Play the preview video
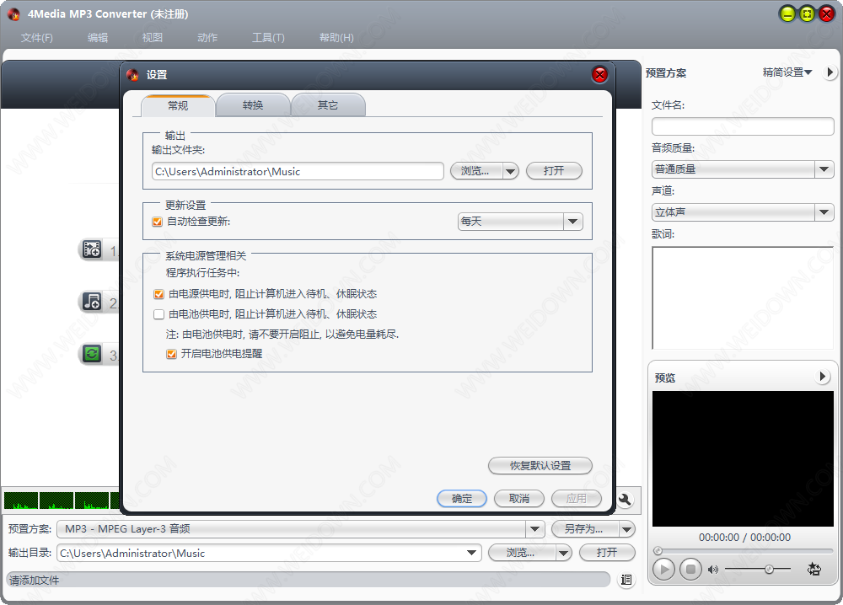The height and width of the screenshot is (605, 843). 664,569
